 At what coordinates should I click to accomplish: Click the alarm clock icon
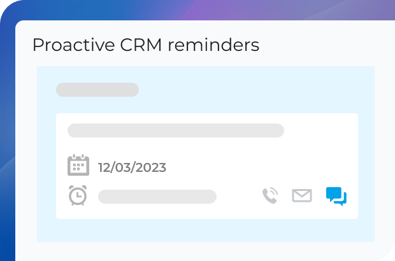[78, 195]
